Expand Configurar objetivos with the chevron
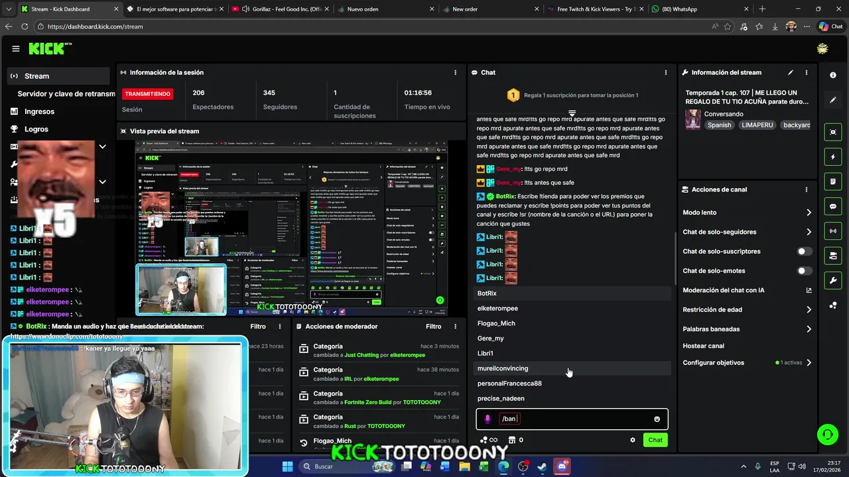This screenshot has height=477, width=849. pyautogui.click(x=809, y=362)
